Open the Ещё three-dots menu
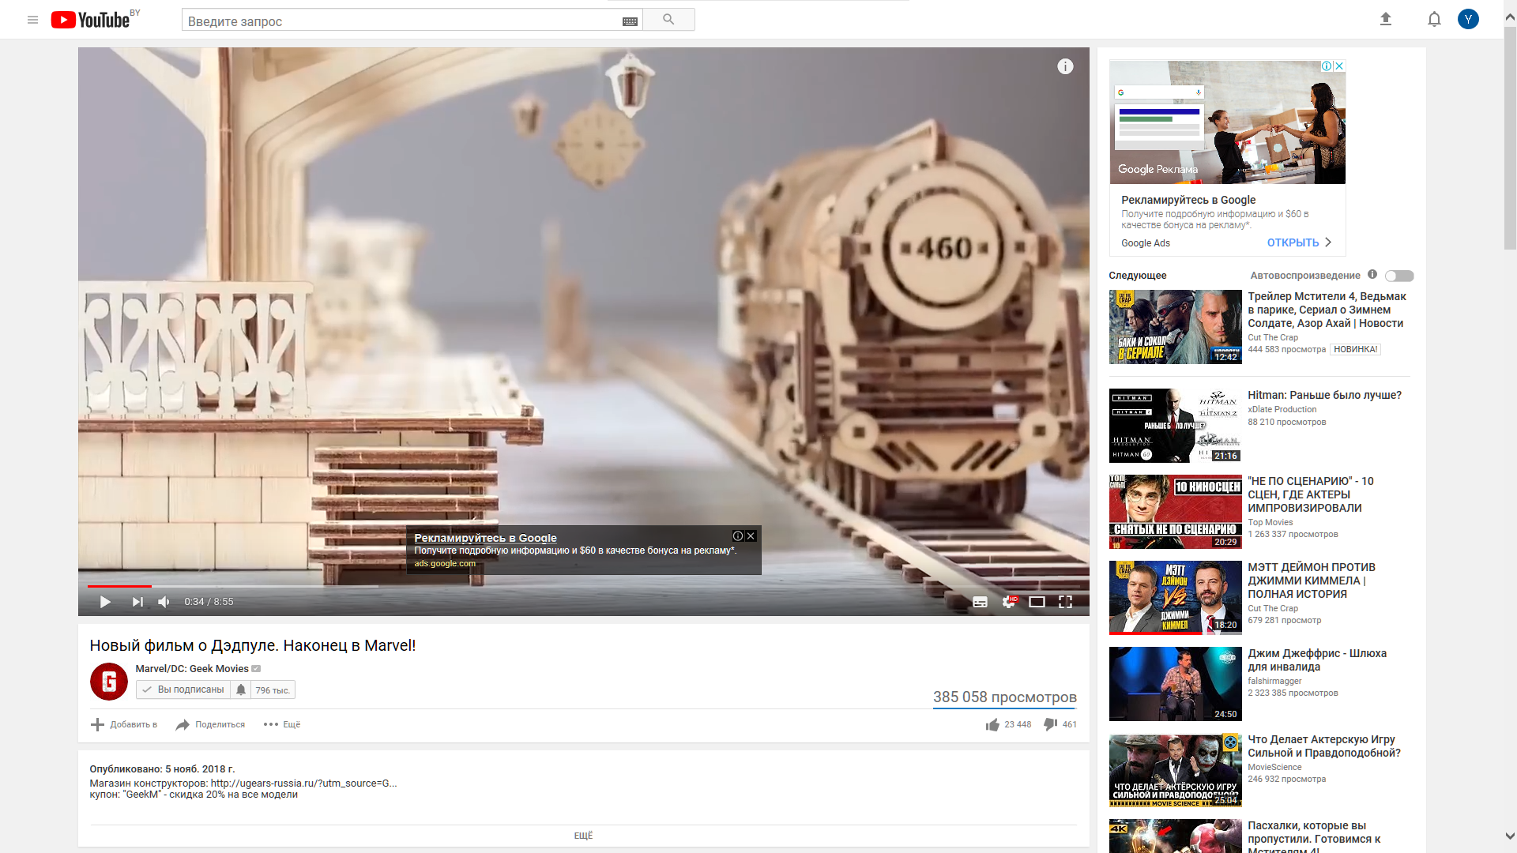 coord(281,724)
